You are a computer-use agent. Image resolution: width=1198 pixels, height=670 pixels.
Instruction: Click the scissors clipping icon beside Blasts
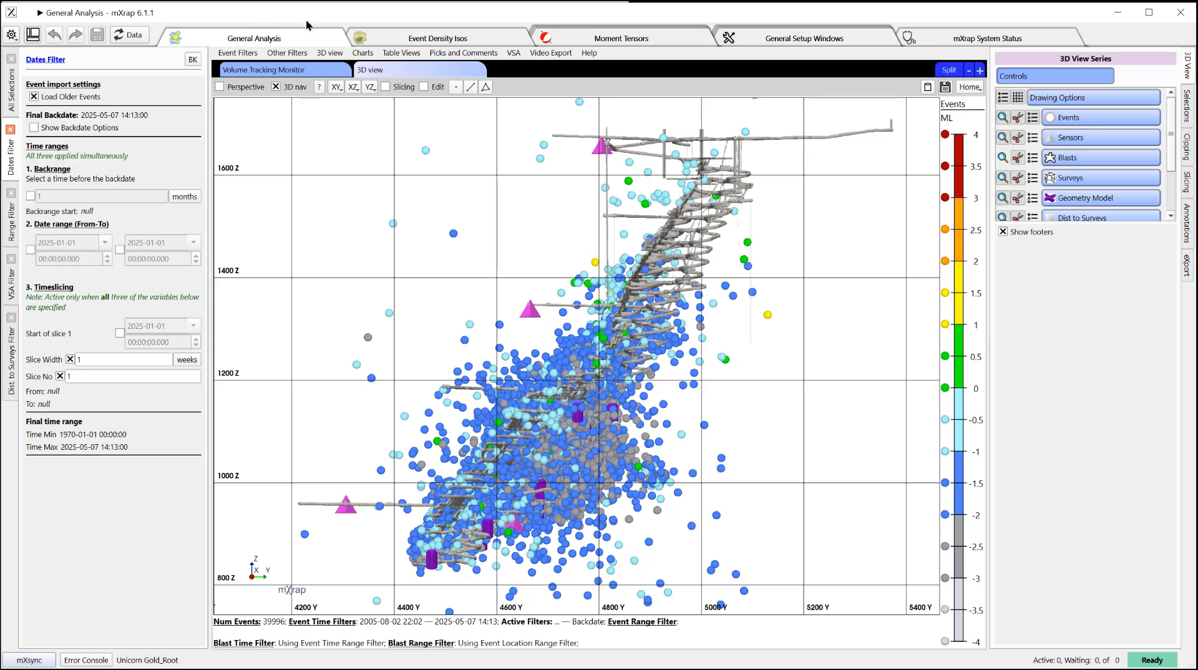tap(1018, 158)
